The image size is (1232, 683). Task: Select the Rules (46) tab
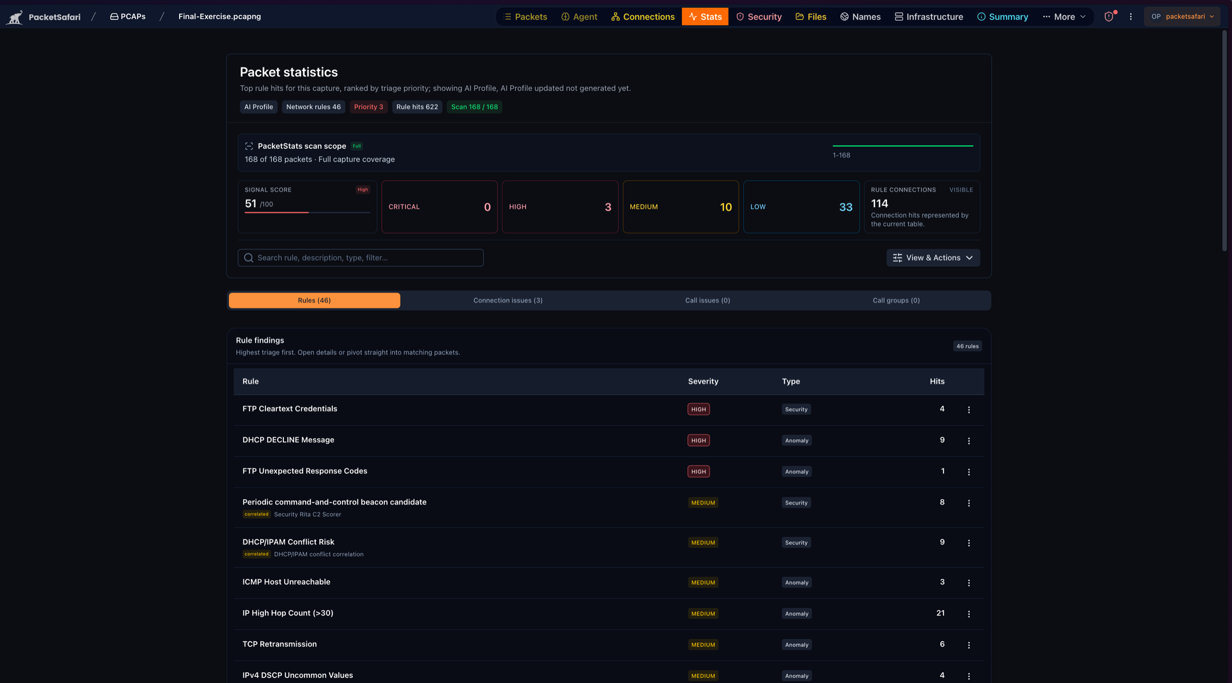click(x=314, y=300)
